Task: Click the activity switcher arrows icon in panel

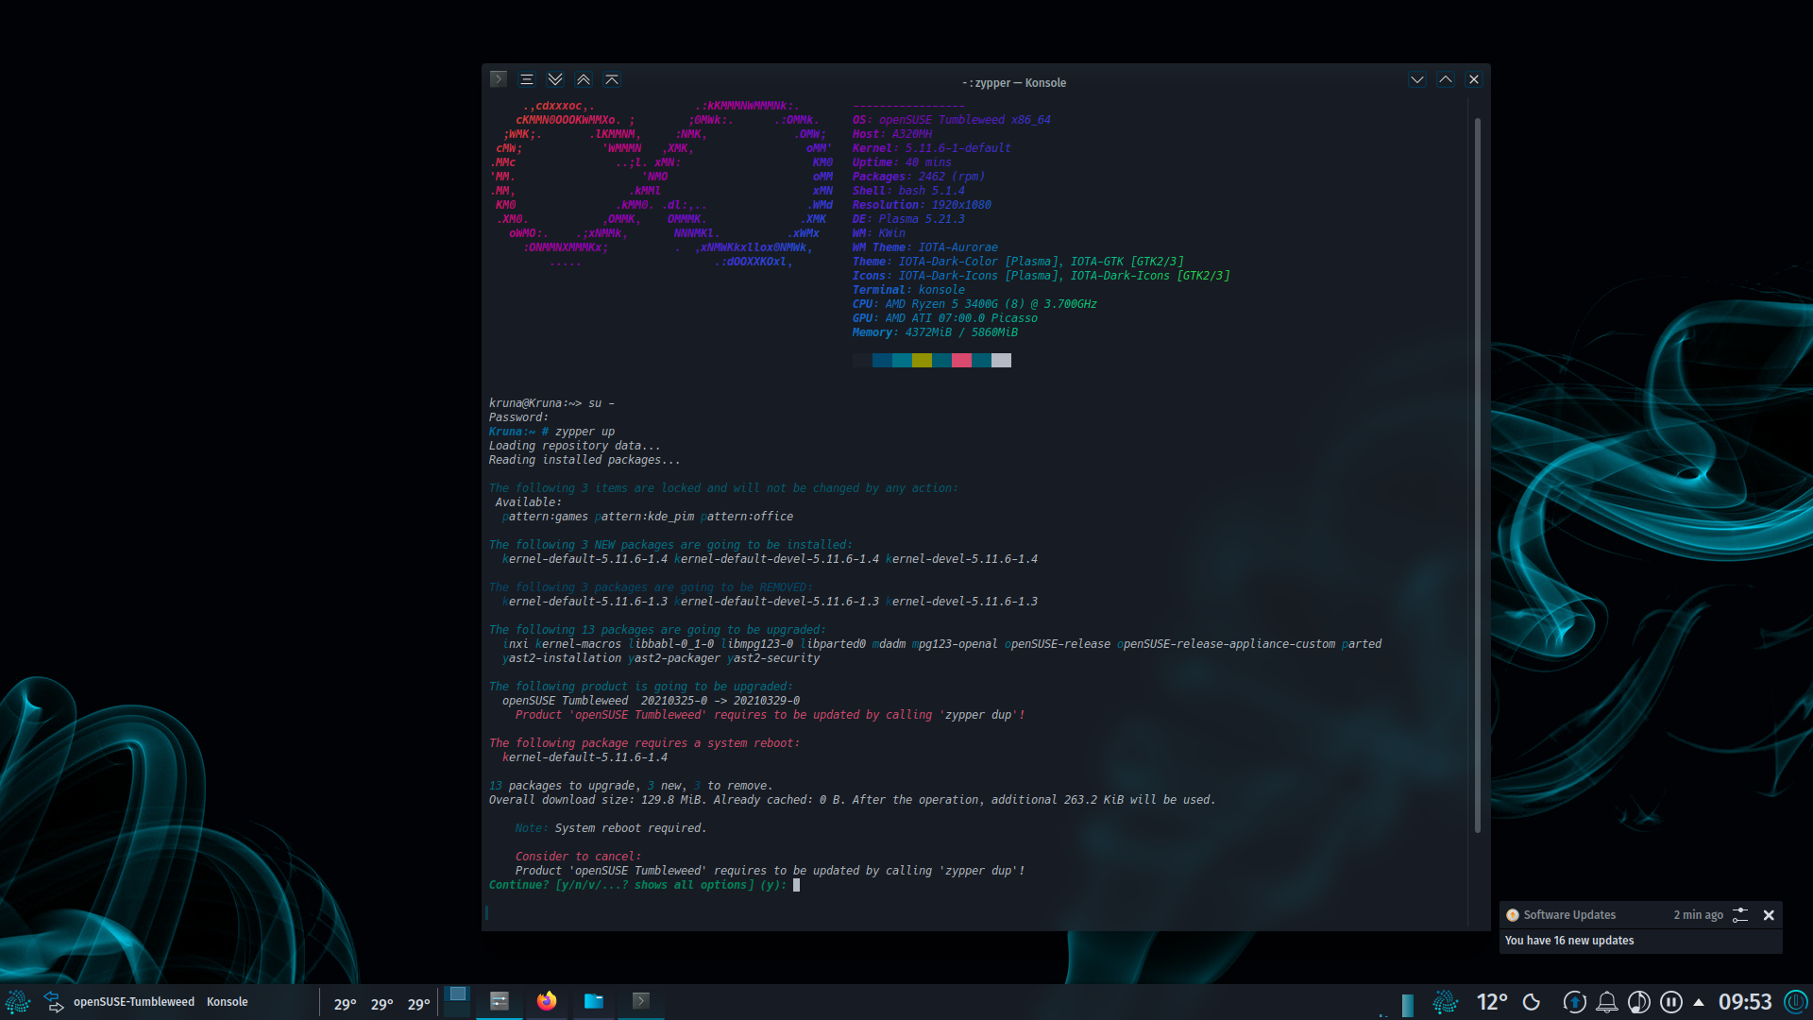Action: (54, 1002)
